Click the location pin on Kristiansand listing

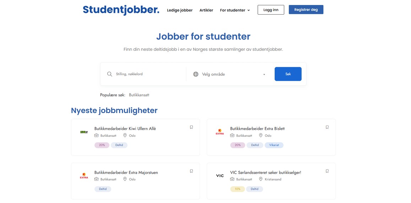(261, 179)
